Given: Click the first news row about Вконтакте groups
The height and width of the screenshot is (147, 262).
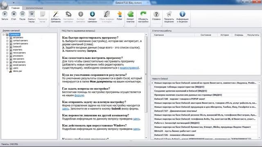Looking at the screenshot, I should point(205,83).
